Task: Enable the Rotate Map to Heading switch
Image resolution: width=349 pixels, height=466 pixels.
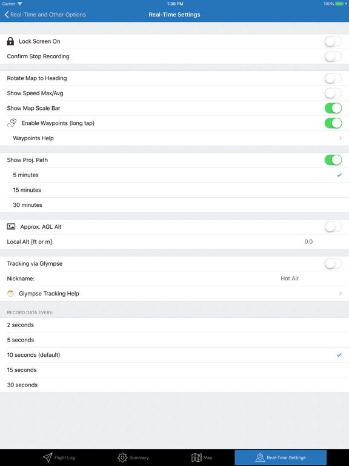Action: click(x=333, y=78)
